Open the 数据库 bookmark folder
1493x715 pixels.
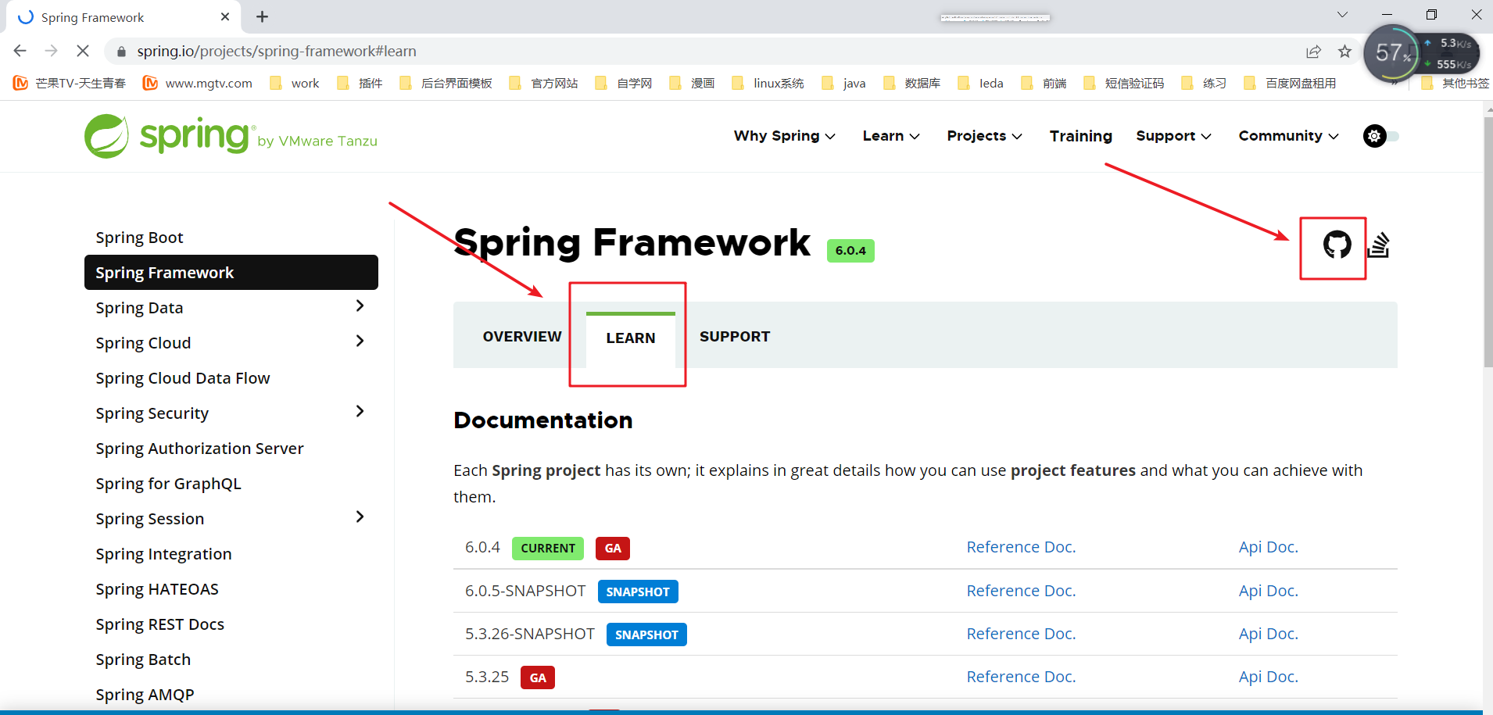pos(911,83)
